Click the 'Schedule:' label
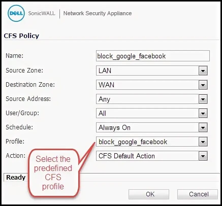Viewport: 222px width, 206px height. [x=20, y=127]
